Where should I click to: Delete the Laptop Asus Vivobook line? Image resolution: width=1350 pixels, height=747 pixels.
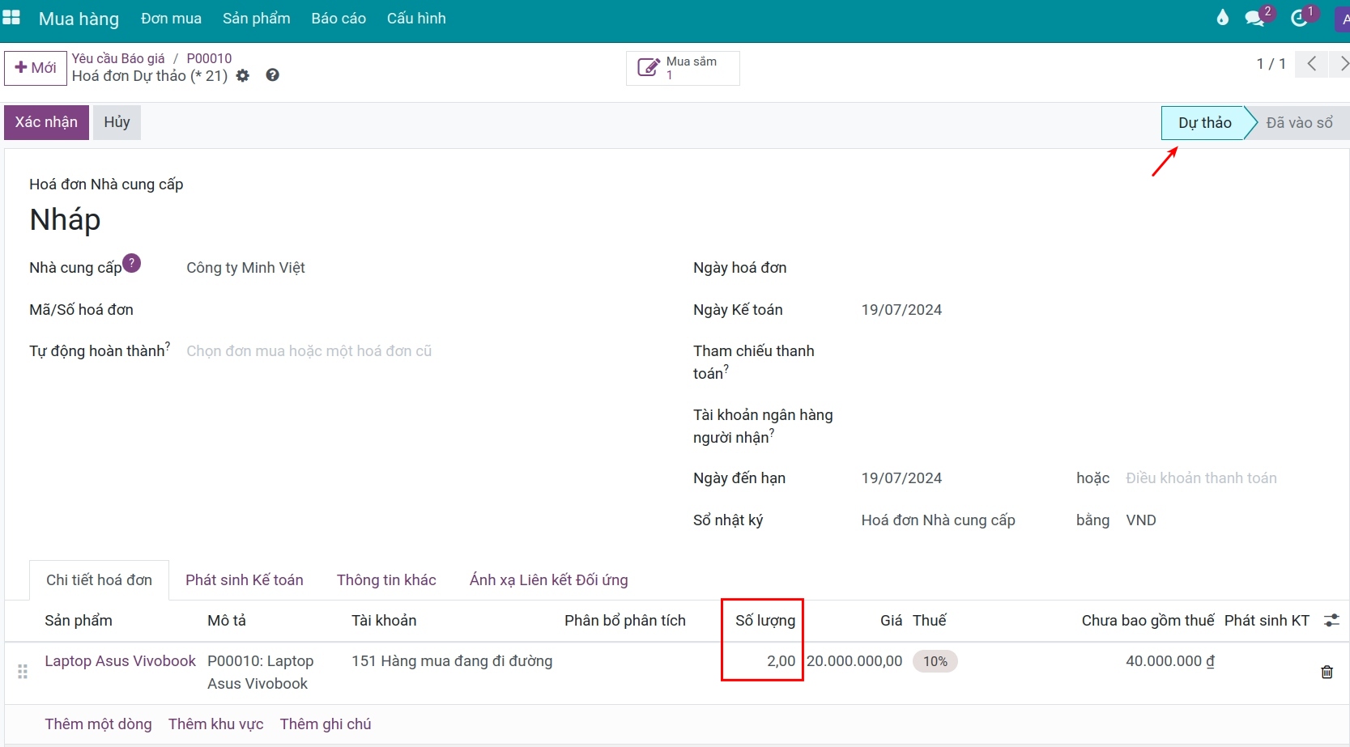coord(1327,672)
